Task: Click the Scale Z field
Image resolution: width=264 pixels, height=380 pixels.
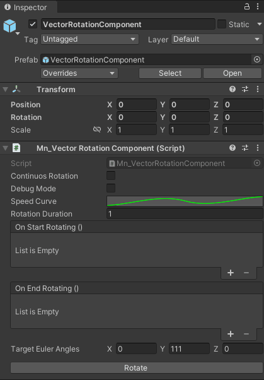Action: tap(243, 129)
